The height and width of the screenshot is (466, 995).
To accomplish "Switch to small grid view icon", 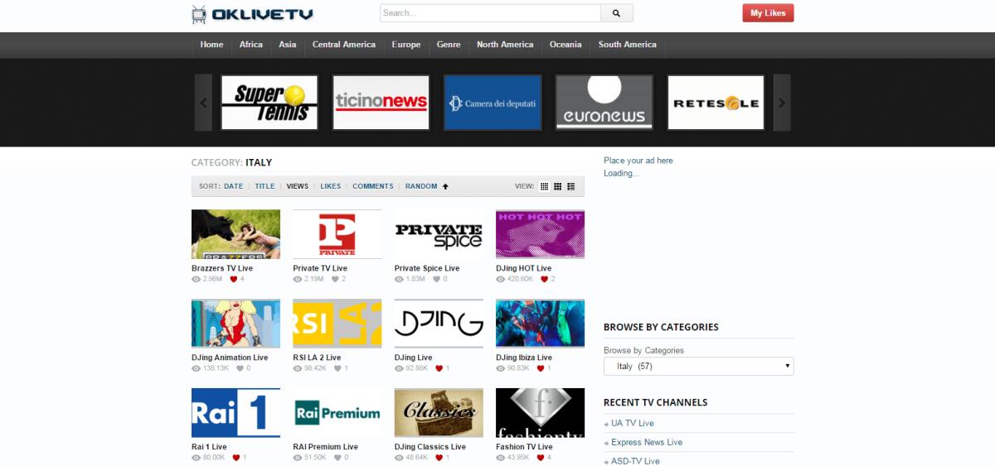I will tap(545, 186).
